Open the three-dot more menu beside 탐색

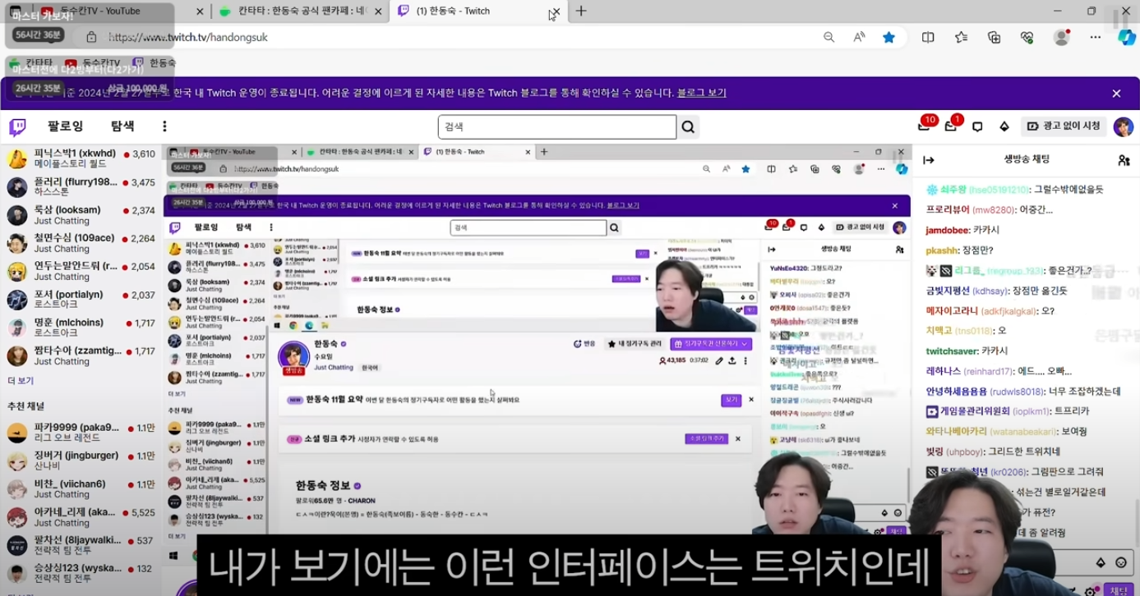click(164, 126)
